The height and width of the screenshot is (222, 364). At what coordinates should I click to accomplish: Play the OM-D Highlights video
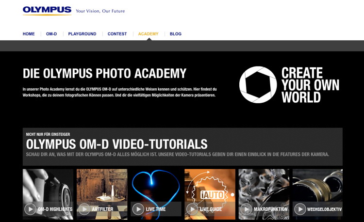(31, 209)
